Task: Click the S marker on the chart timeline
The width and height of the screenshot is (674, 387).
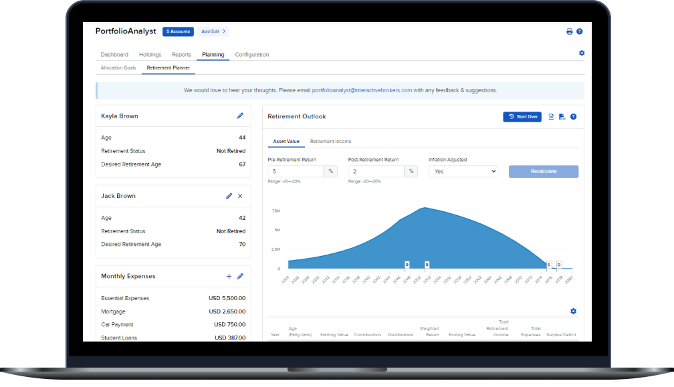Action: [x=549, y=265]
